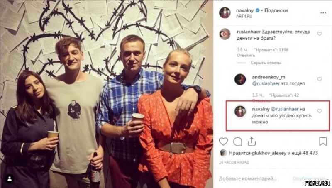Open ruslanhaer's profile avatar
Image resolution: width=332 pixels, height=188 pixels.
225,34
